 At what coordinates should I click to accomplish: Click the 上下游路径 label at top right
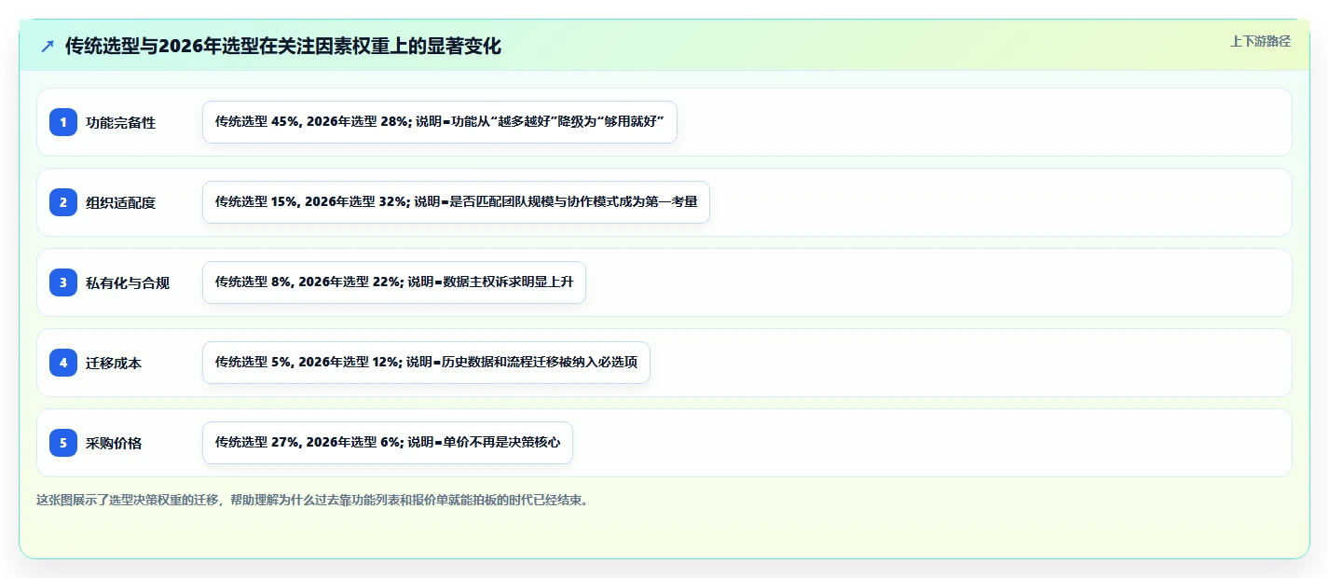(x=1260, y=41)
